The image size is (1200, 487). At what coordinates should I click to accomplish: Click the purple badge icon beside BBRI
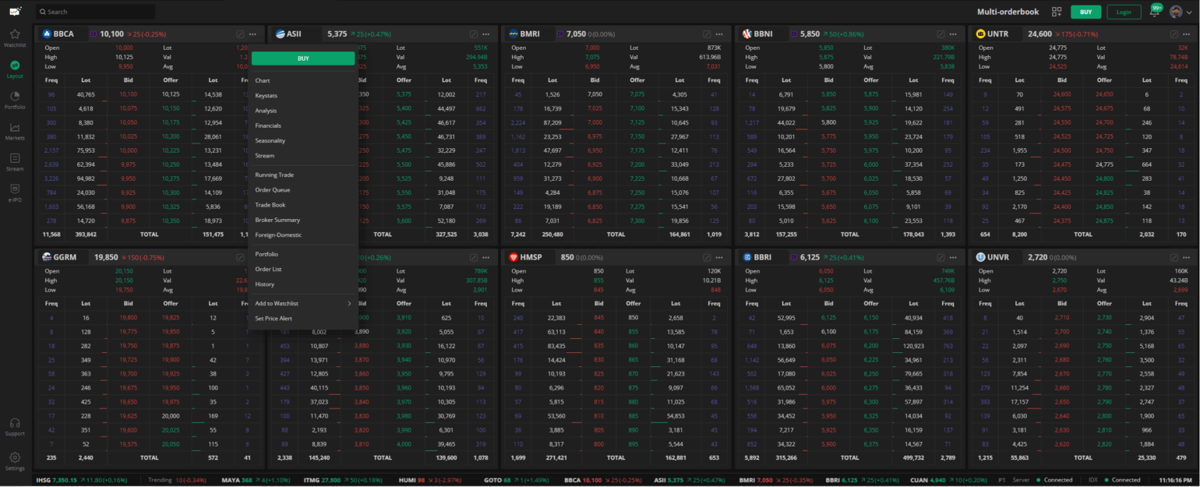793,257
